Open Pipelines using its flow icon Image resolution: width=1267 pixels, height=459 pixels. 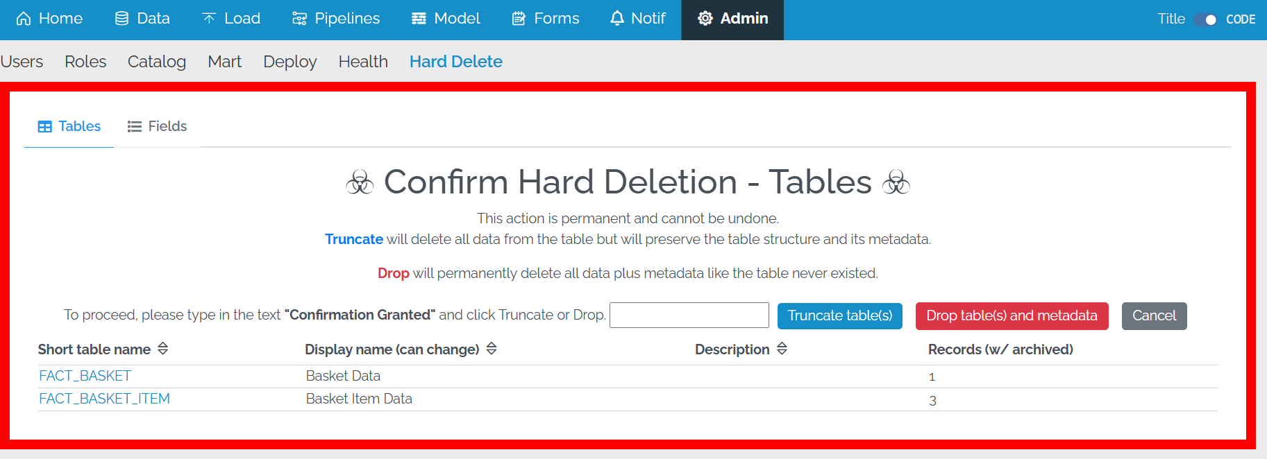pyautogui.click(x=299, y=19)
